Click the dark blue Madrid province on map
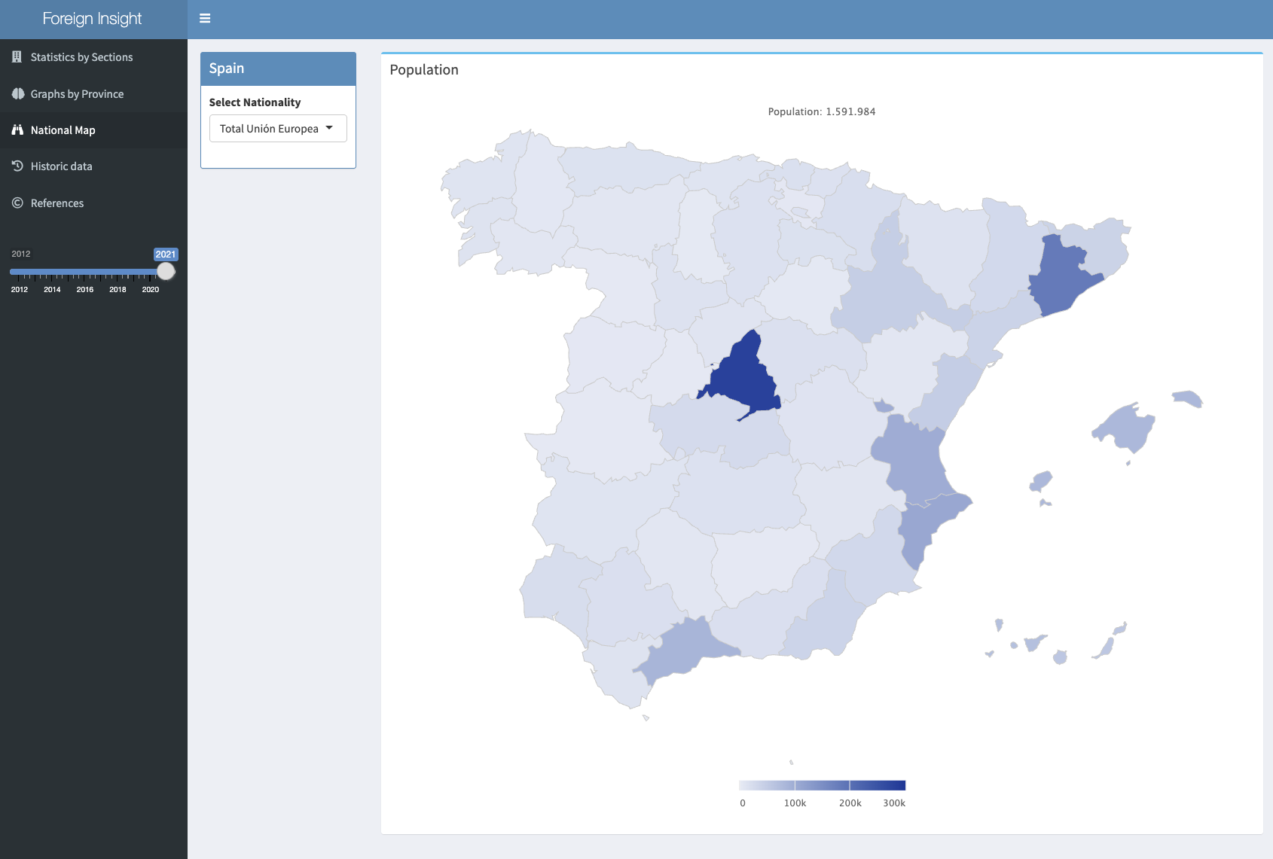 [x=743, y=378]
